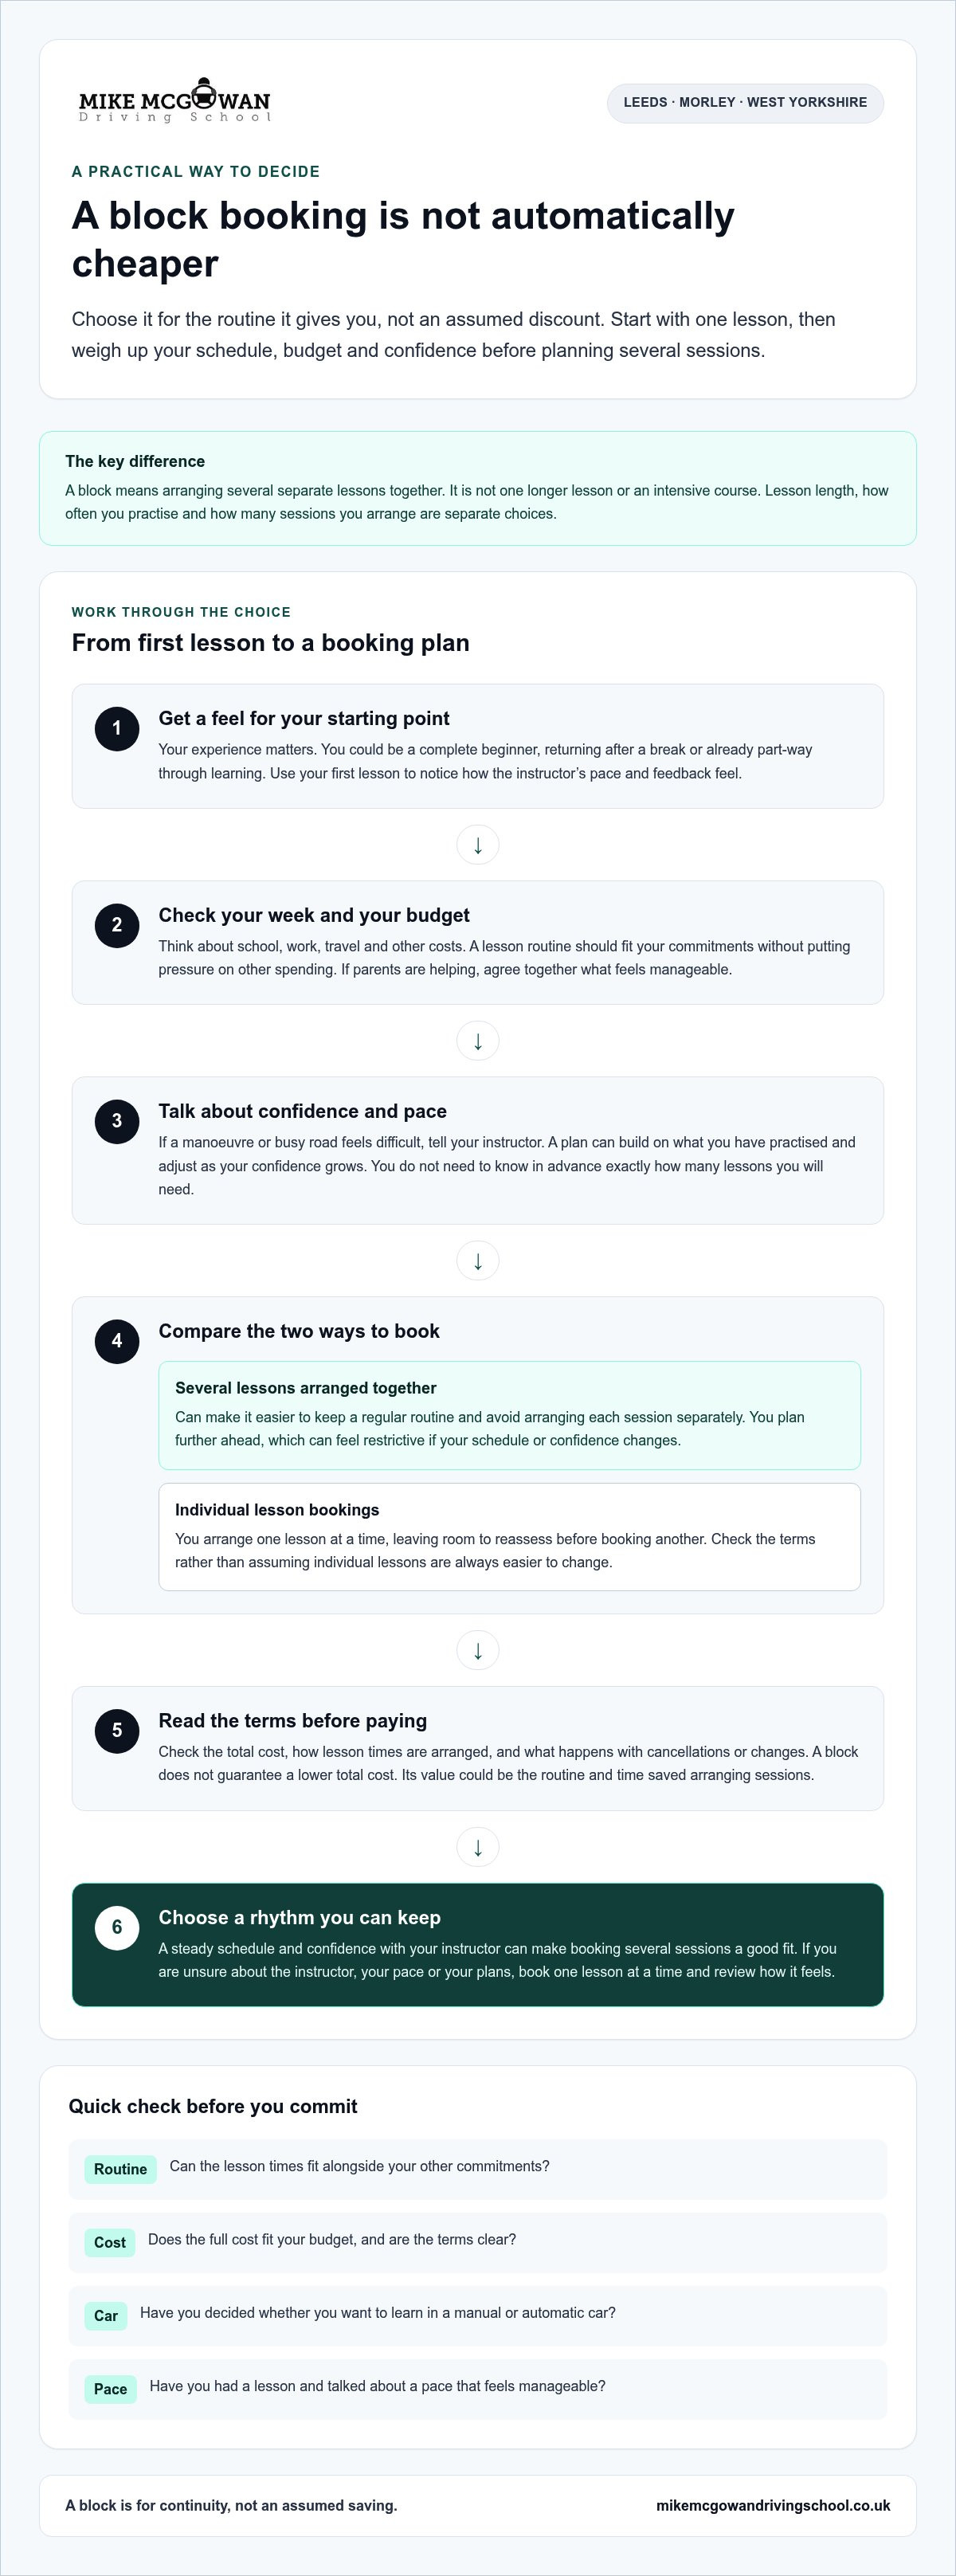Image resolution: width=956 pixels, height=2576 pixels.
Task: Click the Choose a rhythm you can keep heading
Action: tap(300, 1917)
